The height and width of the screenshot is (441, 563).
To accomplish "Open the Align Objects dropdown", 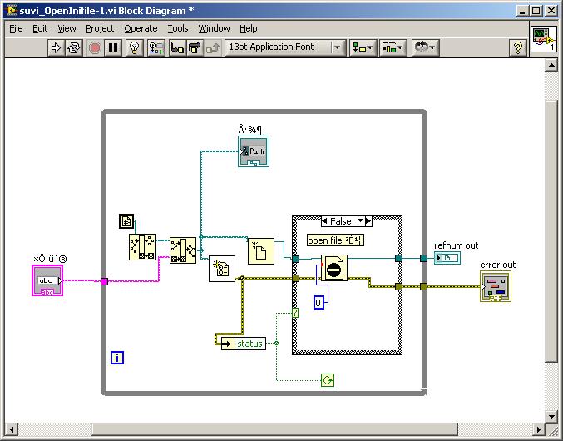I will 363,47.
